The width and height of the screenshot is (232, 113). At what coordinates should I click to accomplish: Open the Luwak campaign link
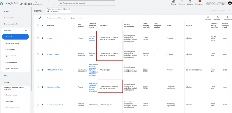[x=50, y=38]
